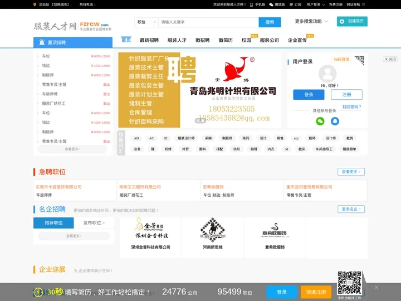The image size is (401, 301).
Task: Open the 企业宣传 nav tab
Action: pyautogui.click(x=297, y=40)
